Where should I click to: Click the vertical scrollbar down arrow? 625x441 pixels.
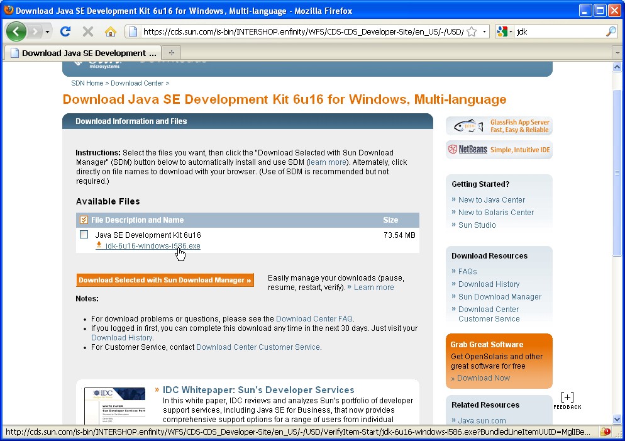tap(618, 419)
